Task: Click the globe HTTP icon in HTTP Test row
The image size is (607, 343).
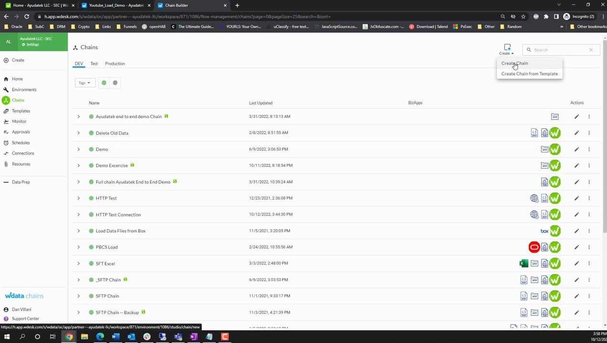Action: [534, 198]
